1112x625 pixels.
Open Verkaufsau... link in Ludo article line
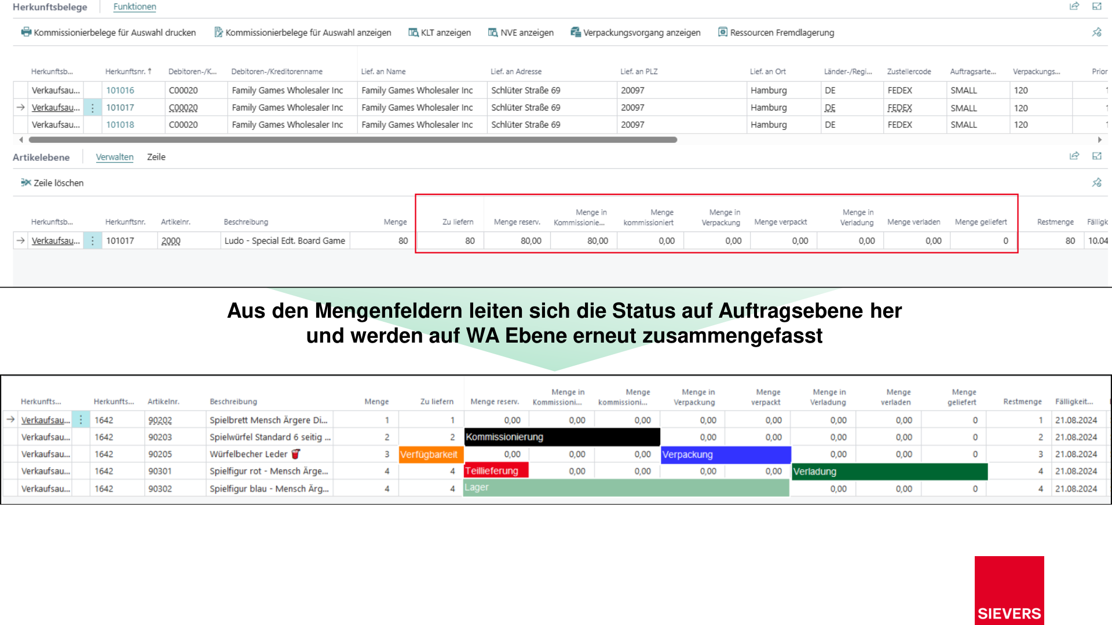[56, 241]
